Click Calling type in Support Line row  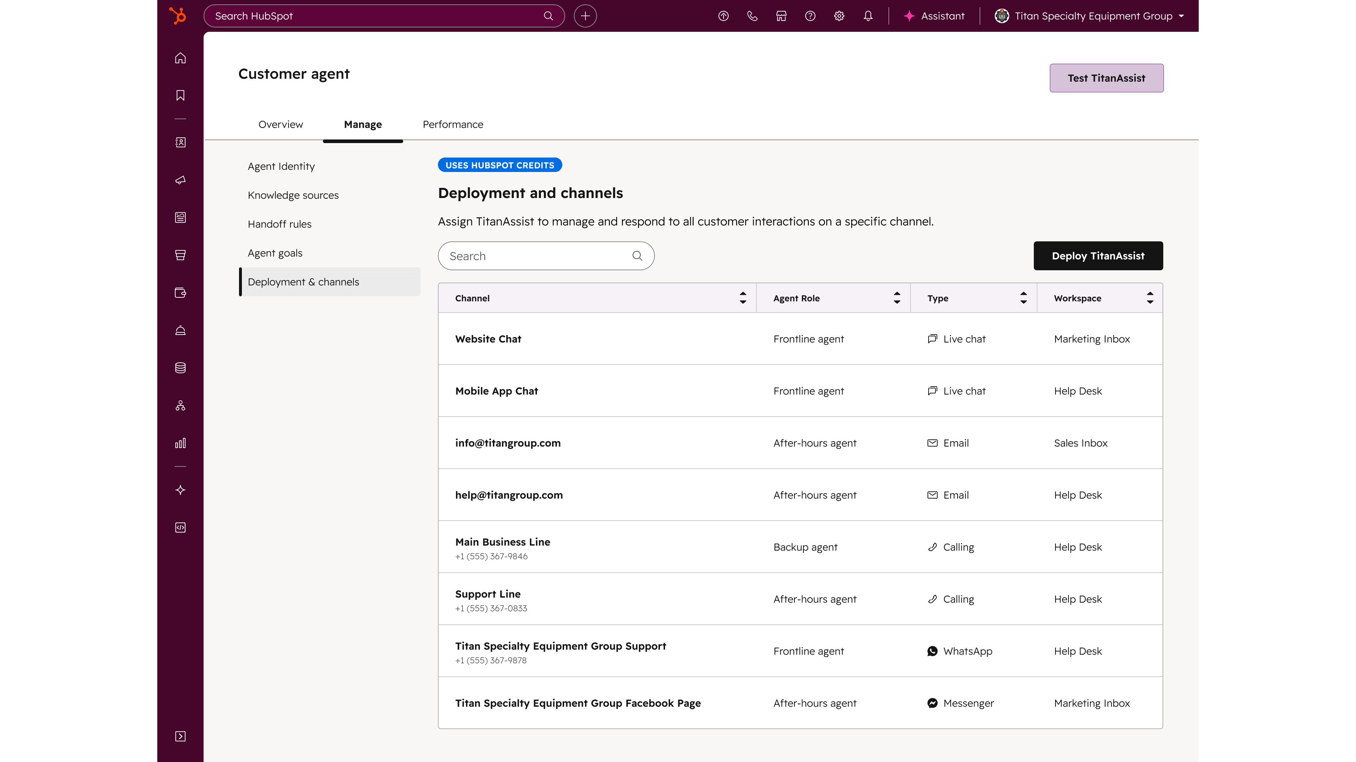click(950, 599)
